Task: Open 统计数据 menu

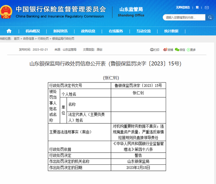Action: click(x=171, y=31)
